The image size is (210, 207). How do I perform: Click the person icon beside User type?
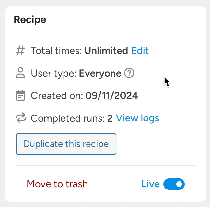[x=20, y=73]
